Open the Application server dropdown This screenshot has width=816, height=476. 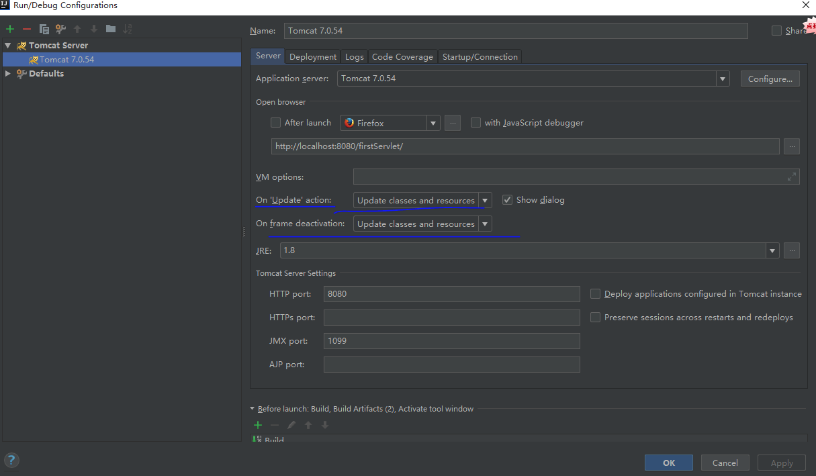723,79
